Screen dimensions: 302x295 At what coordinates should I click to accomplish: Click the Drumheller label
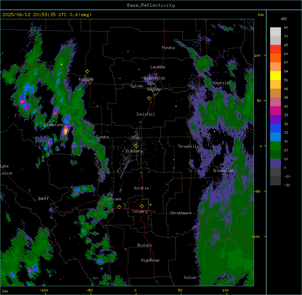click(x=224, y=171)
